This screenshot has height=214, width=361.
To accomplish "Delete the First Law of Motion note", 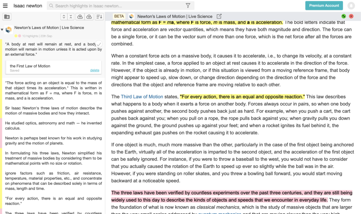I will click(94, 70).
